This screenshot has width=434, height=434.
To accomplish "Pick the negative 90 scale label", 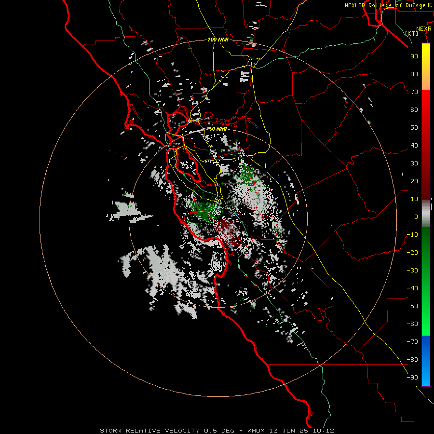I will click(x=412, y=378).
